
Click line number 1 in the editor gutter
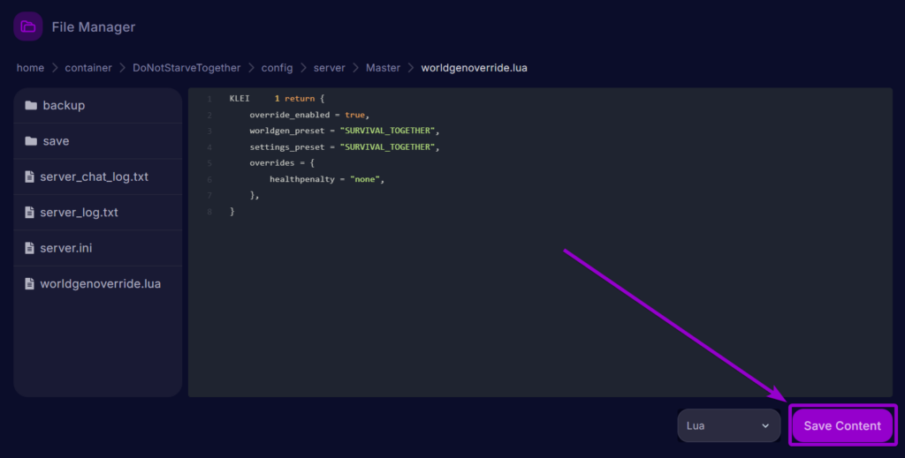click(x=209, y=99)
